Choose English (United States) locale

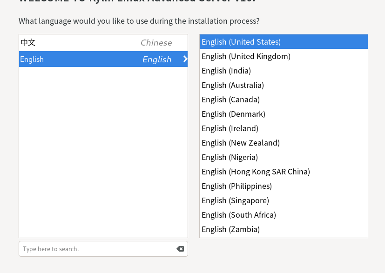point(284,42)
